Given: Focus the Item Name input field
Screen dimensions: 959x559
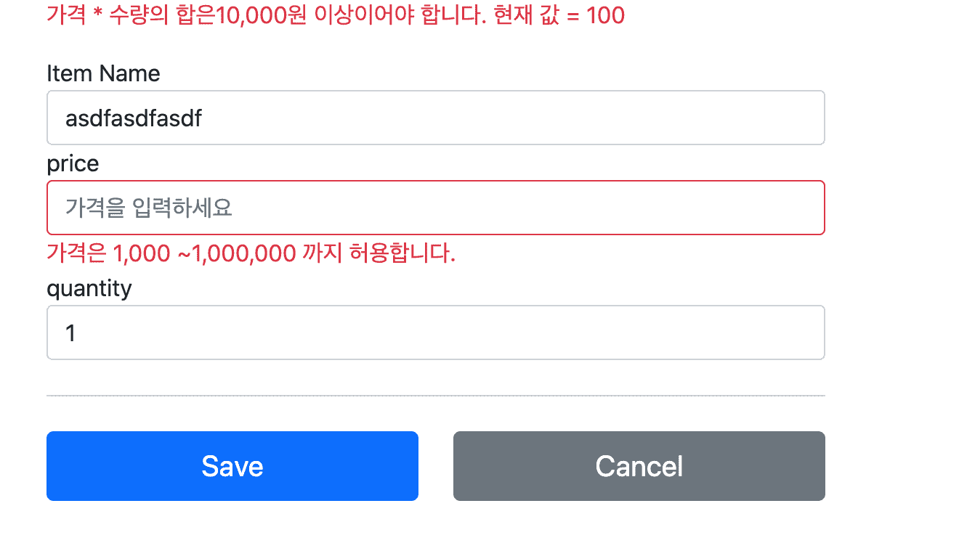Looking at the screenshot, I should pos(436,118).
